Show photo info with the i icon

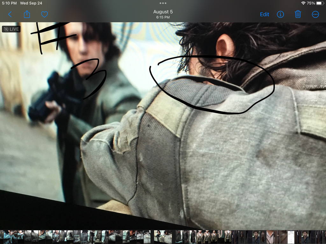pos(280,14)
